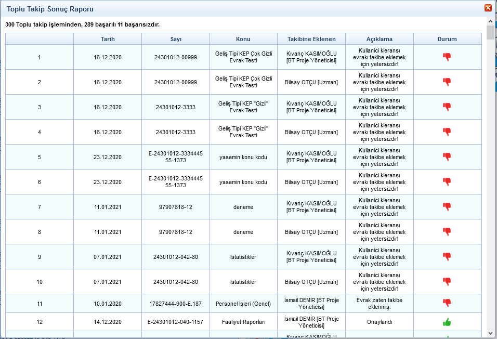Click the thumbs-down status icon in row 1
The width and height of the screenshot is (497, 339).
click(447, 57)
